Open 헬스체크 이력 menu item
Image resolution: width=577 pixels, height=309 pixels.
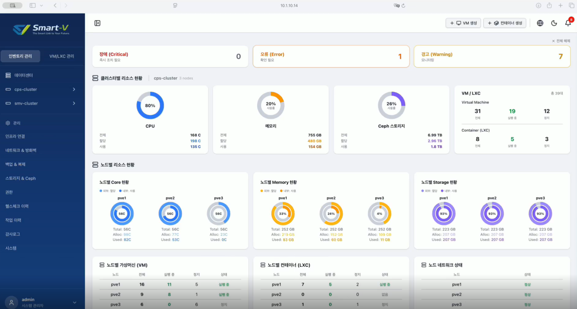coord(17,206)
